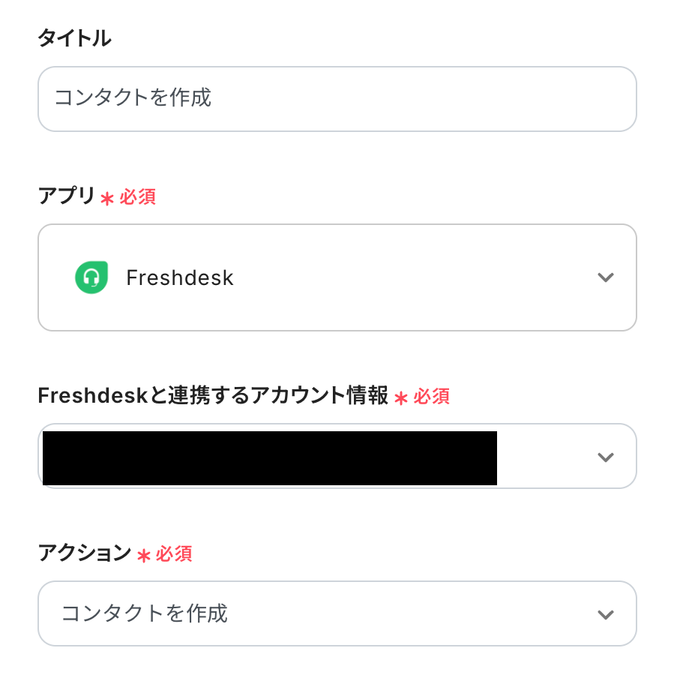Click red asterisk beside account information label
This screenshot has width=683, height=678.
[x=401, y=398]
